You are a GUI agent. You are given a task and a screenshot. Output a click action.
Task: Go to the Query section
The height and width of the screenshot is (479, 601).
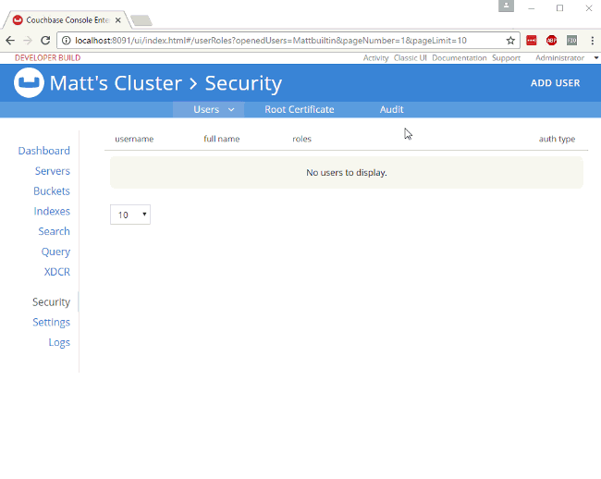click(55, 252)
